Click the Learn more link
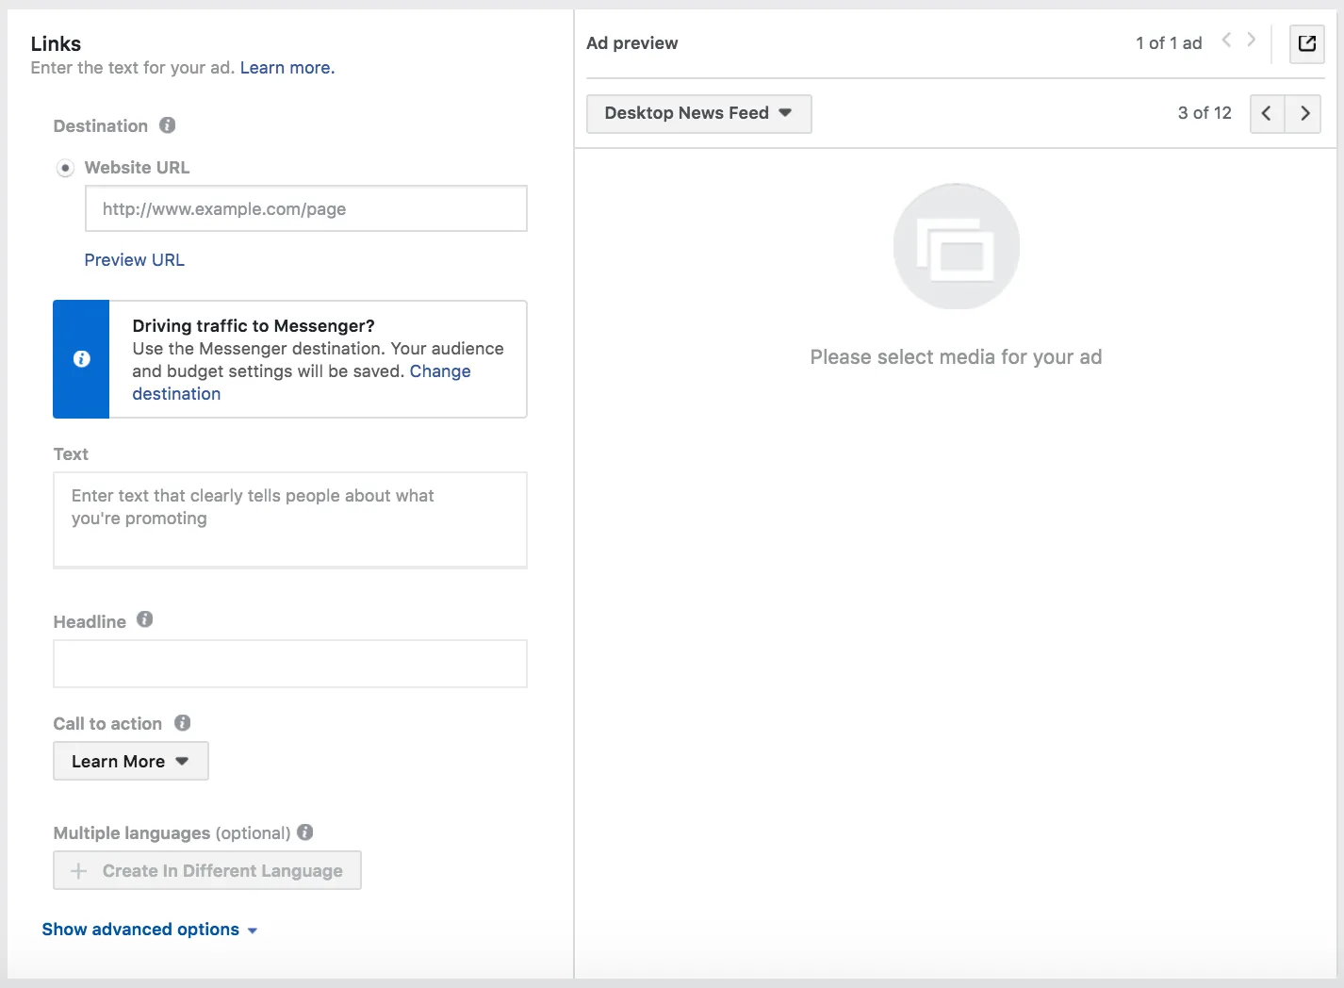Viewport: 1344px width, 988px height. pos(287,68)
